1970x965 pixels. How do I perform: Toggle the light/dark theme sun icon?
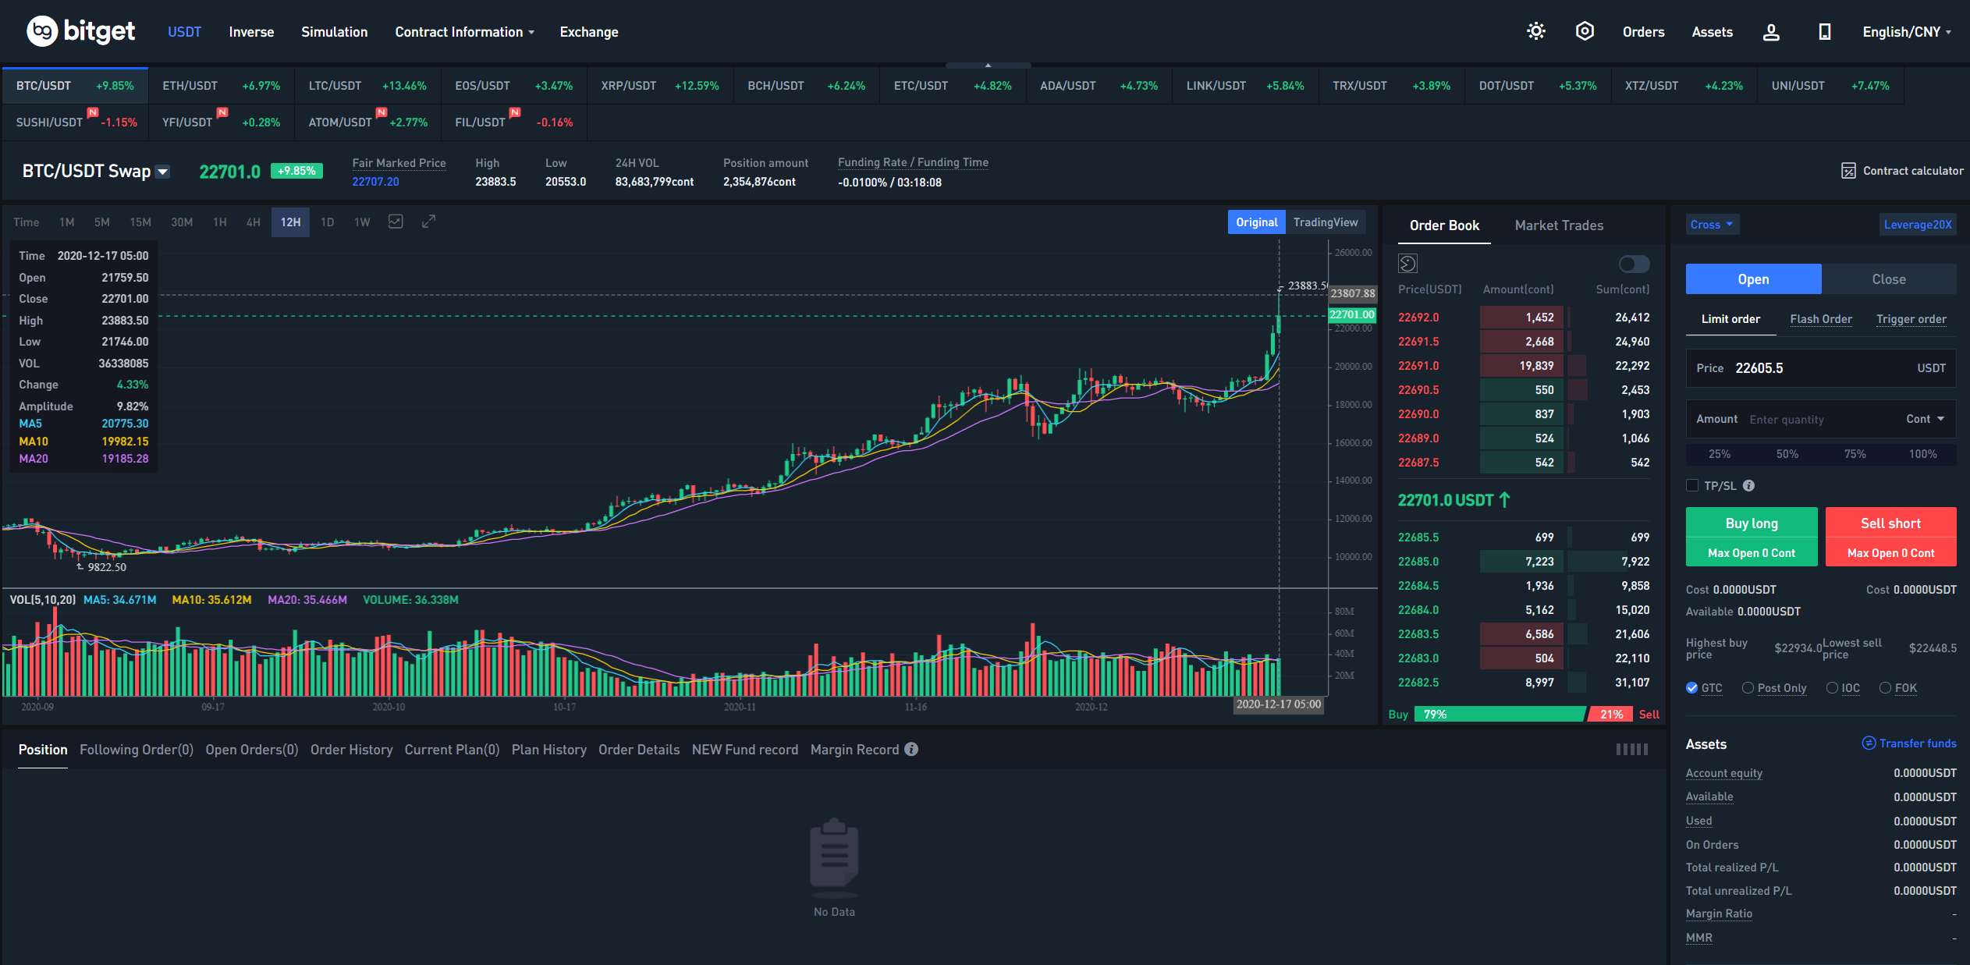point(1535,31)
